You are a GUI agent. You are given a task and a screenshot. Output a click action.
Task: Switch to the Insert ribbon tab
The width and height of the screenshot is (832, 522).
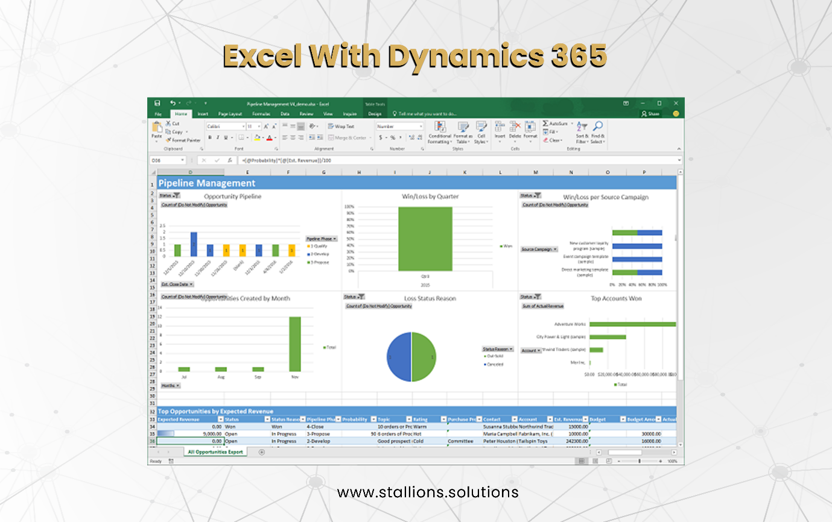tap(203, 114)
